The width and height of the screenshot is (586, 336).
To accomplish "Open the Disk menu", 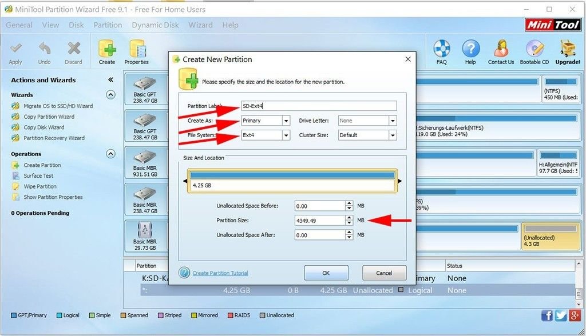I will pyautogui.click(x=76, y=25).
